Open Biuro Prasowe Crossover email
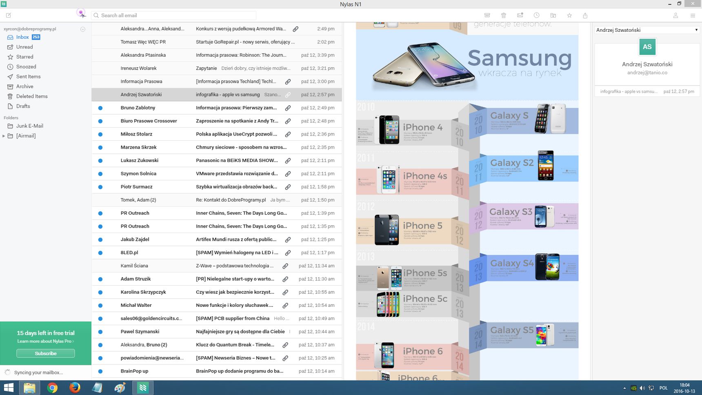Screen dimensions: 702x395 click(217, 121)
